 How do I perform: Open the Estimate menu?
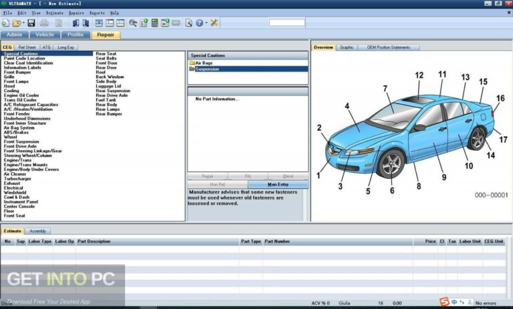point(55,13)
